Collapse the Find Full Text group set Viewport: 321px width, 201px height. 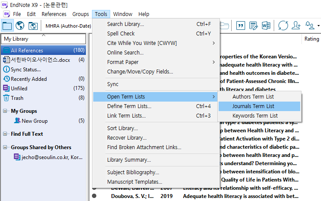(5, 134)
